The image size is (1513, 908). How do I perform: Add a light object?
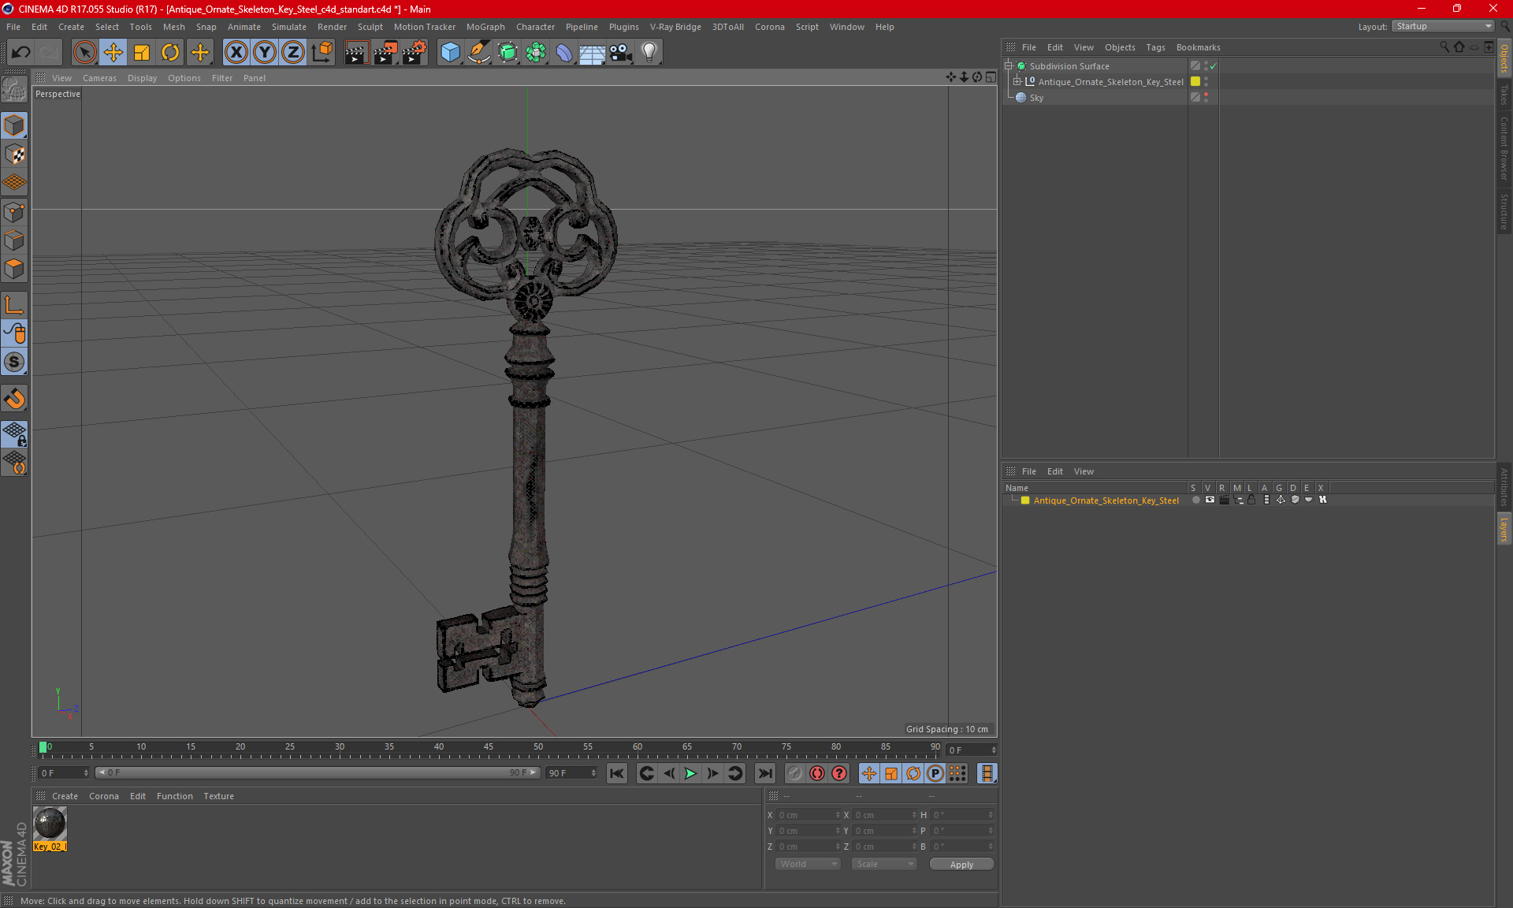click(649, 52)
